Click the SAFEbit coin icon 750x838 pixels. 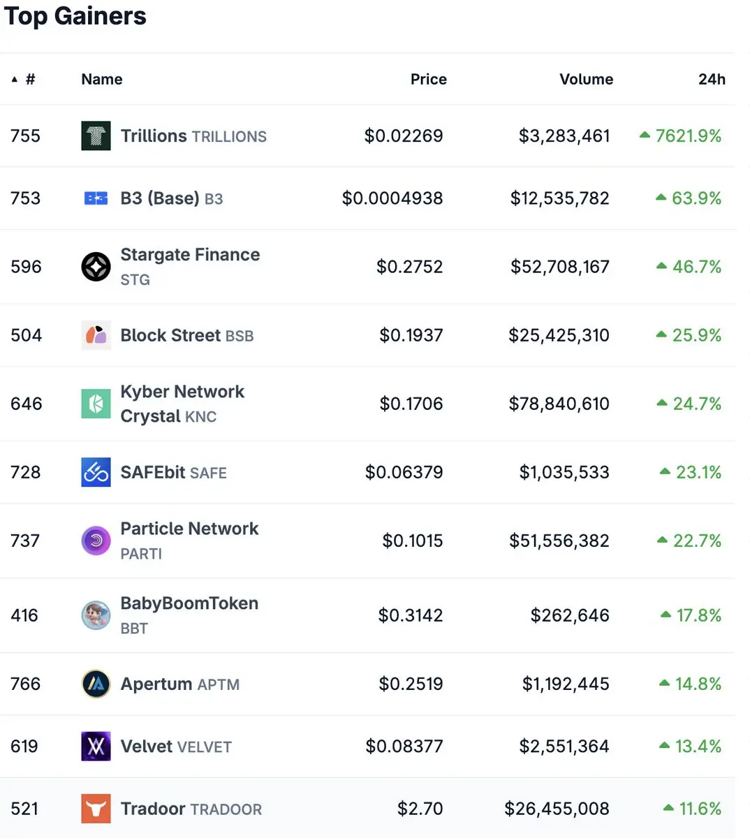96,473
